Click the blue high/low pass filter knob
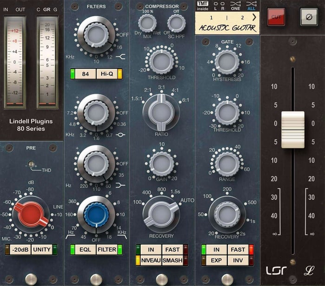Viewport: 325px width, 286px height. [96, 214]
